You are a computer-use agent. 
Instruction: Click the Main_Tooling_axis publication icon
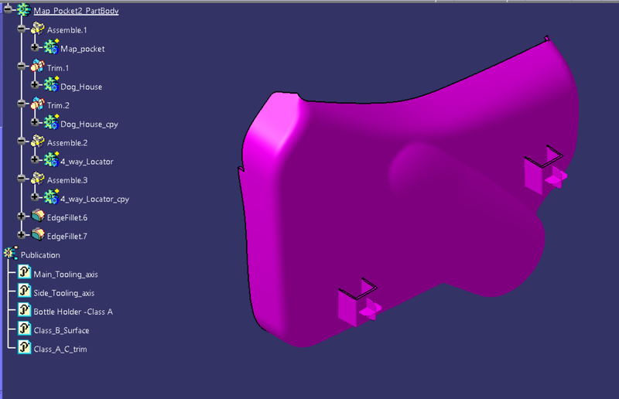25,273
